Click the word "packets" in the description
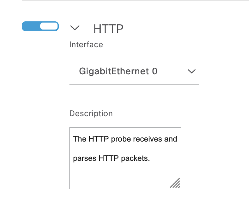Image resolution: width=249 pixels, height=206 pixels. pos(134,158)
